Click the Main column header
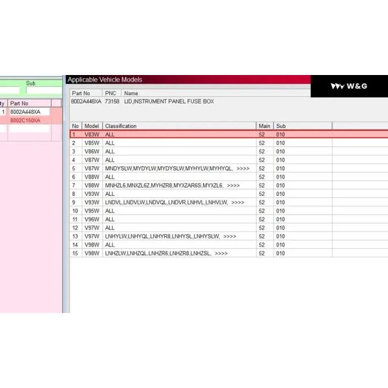388x388 pixels. 264,126
